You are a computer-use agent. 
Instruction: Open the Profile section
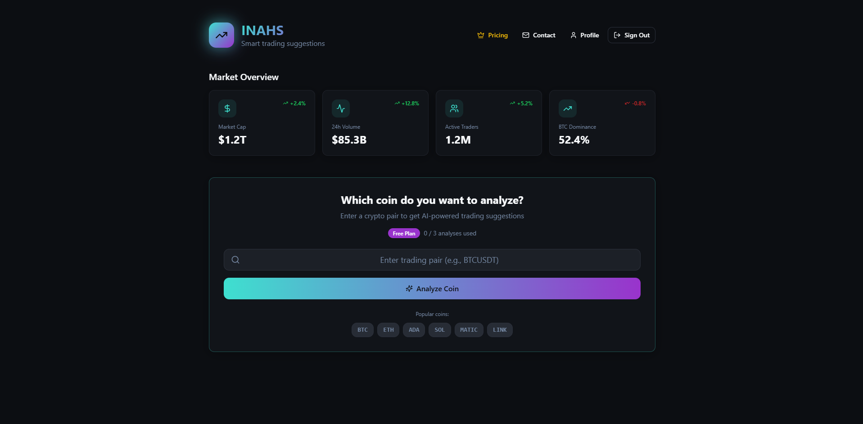click(x=589, y=35)
